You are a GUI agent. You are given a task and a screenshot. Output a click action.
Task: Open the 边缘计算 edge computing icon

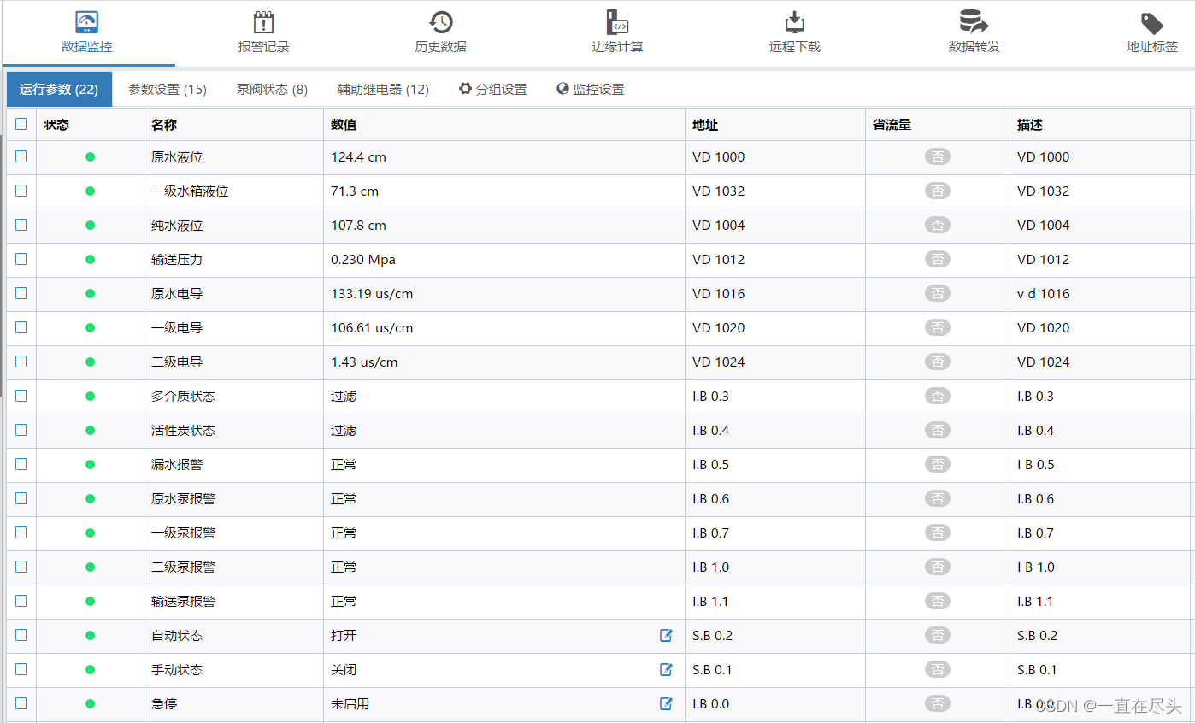[617, 22]
